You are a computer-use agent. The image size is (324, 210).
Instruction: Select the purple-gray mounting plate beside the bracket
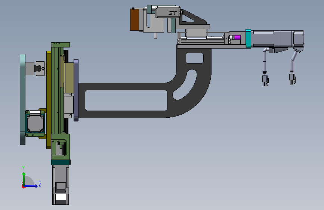tap(76, 90)
